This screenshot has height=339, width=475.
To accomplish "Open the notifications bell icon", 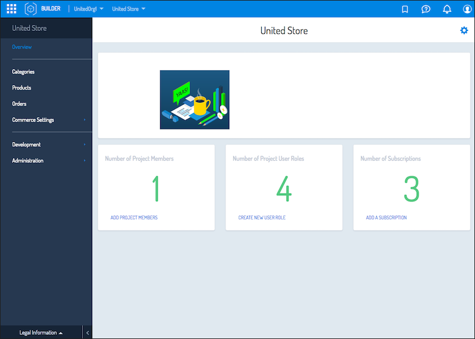I will [447, 9].
